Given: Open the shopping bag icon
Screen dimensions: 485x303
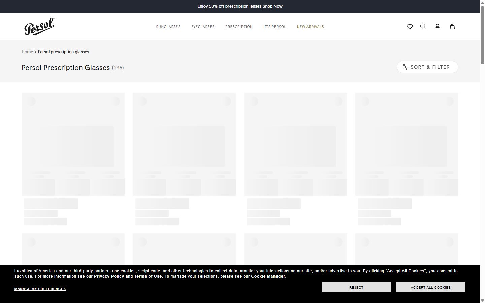Looking at the screenshot, I should coord(452,27).
